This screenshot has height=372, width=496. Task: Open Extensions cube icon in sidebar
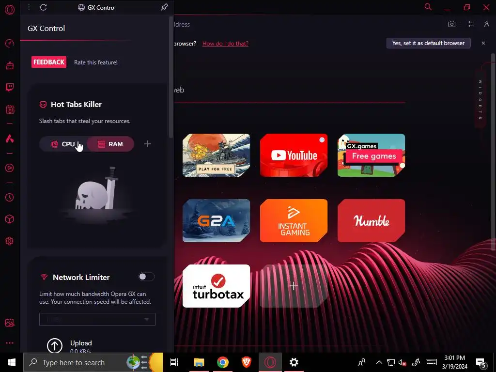coord(10,219)
